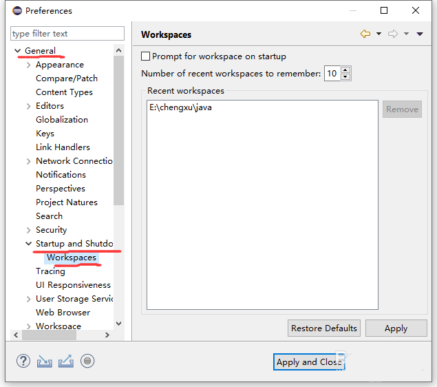This screenshot has height=387, width=437.
Task: Expand the User Storage Service node
Action: pyautogui.click(x=28, y=299)
